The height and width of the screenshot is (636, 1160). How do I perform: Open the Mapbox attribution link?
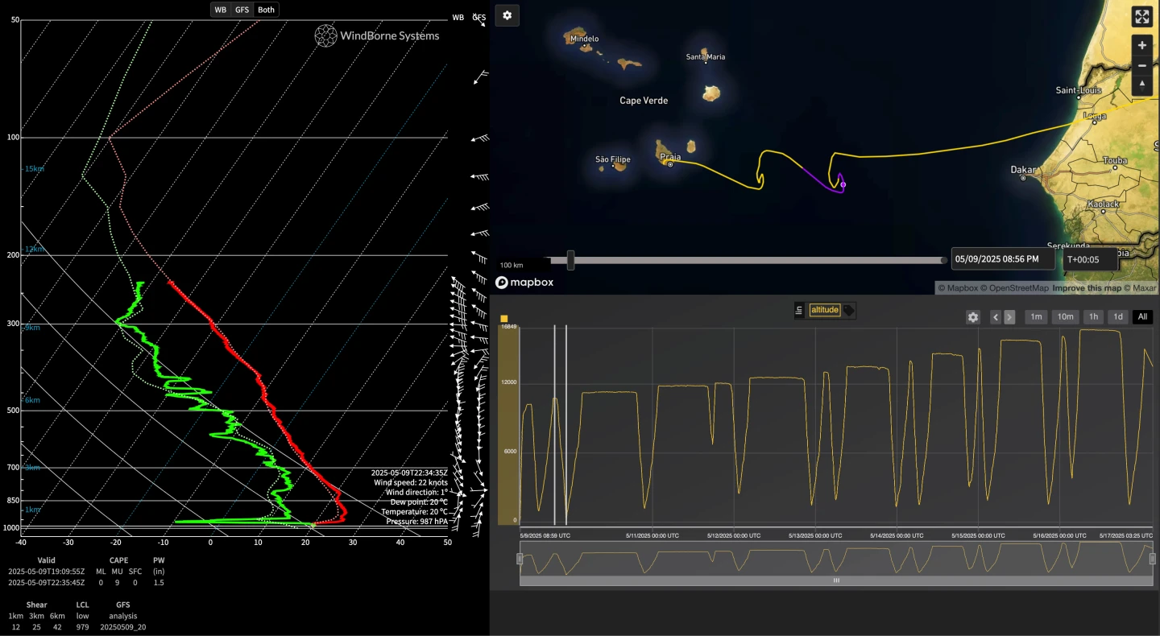pos(958,288)
